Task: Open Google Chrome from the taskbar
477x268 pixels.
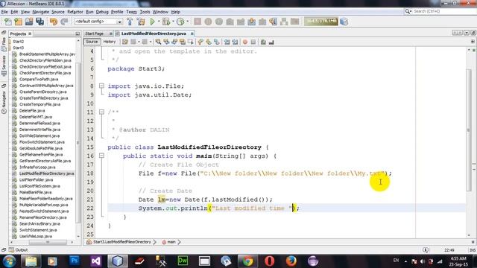Action: 248,261
